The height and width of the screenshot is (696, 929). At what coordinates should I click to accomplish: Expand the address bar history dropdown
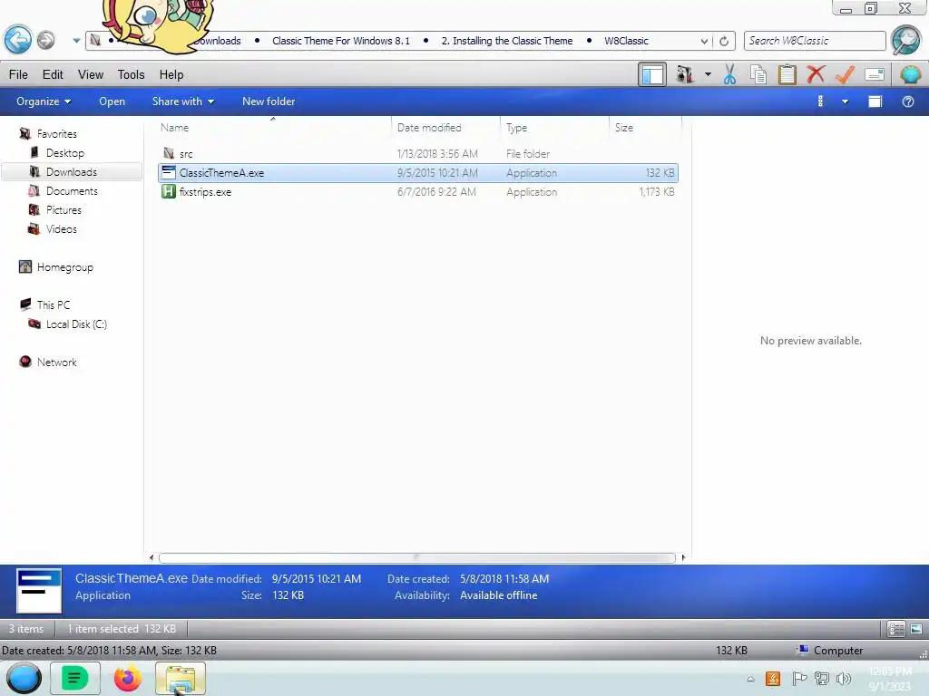tap(704, 41)
